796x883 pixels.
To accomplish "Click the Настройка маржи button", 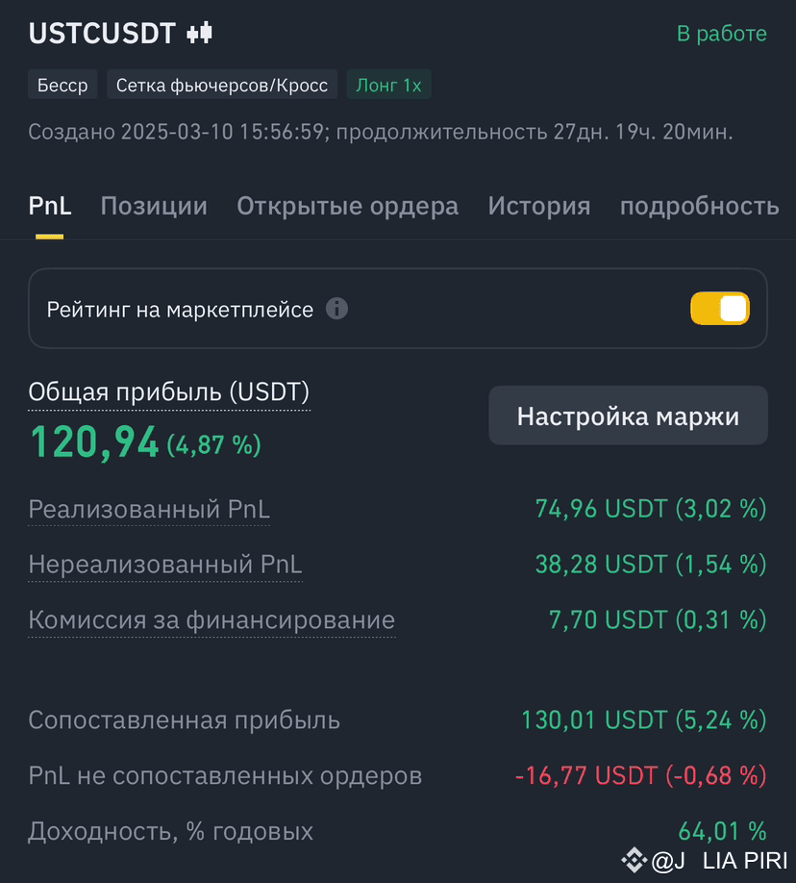I will 628,416.
